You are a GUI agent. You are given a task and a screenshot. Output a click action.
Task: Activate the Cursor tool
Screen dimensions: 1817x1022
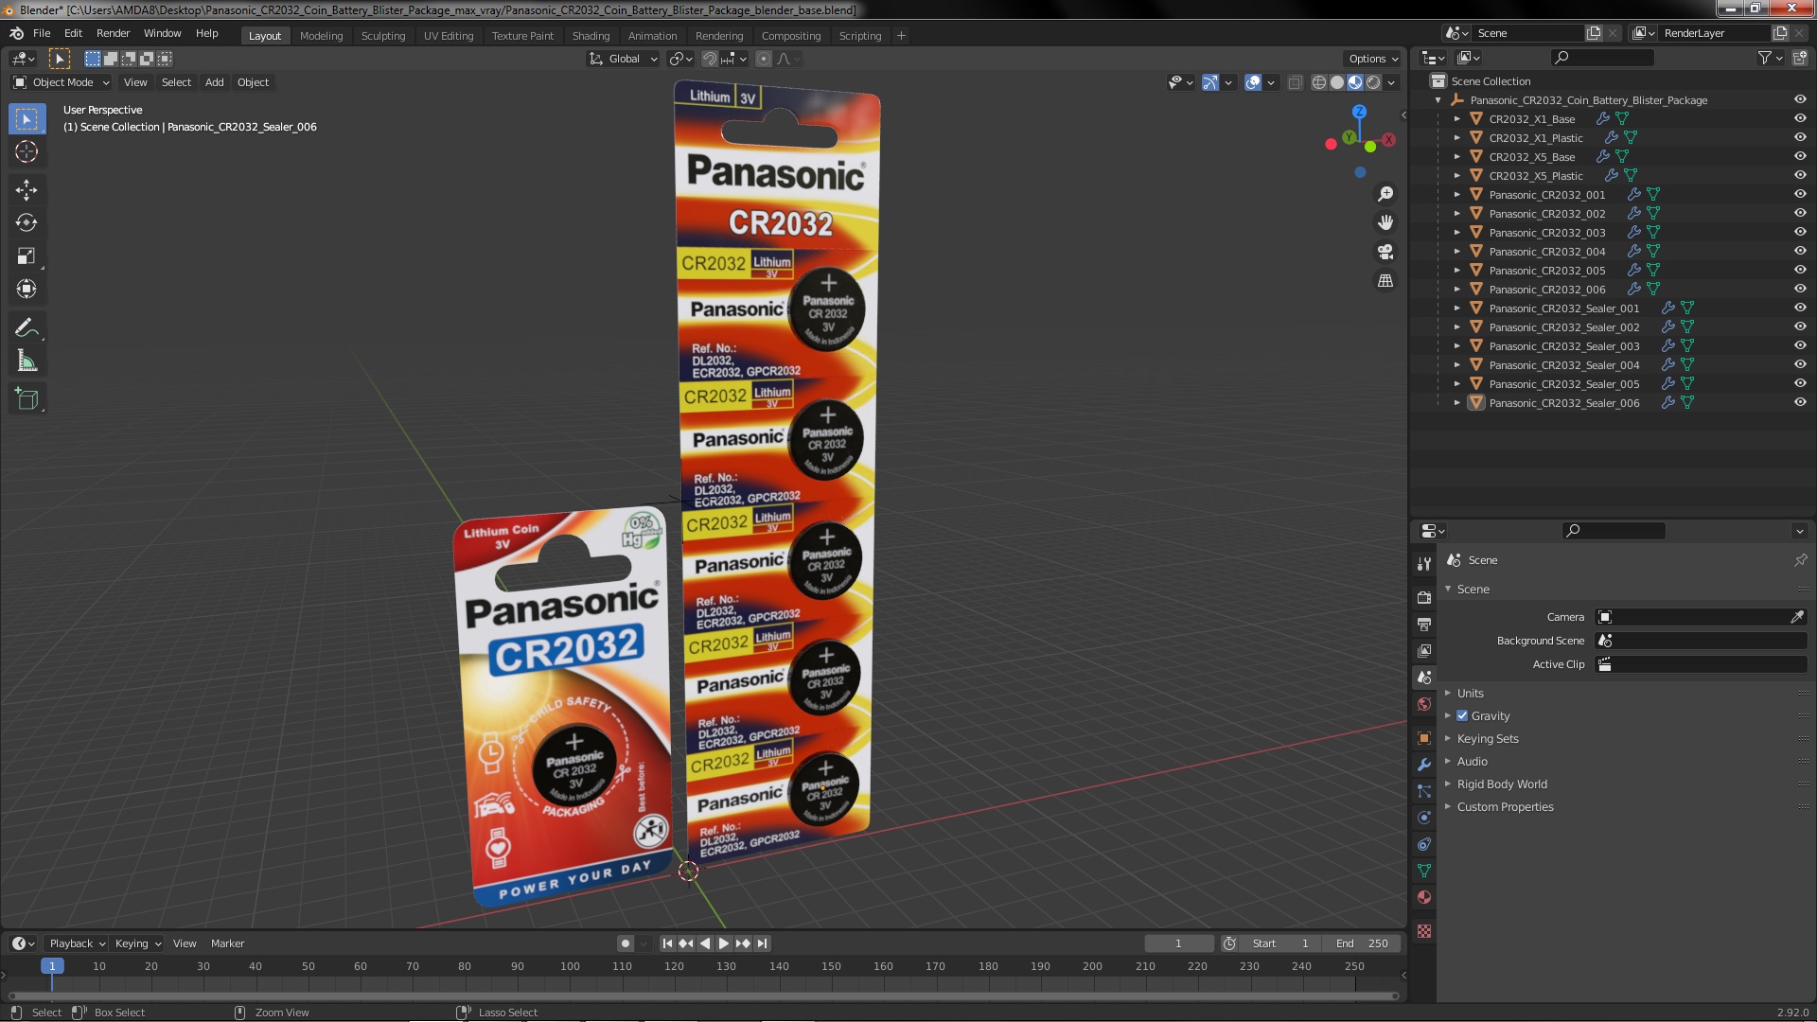point(26,151)
